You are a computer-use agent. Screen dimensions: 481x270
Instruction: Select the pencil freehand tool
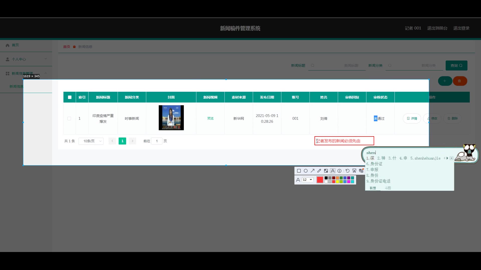319,171
